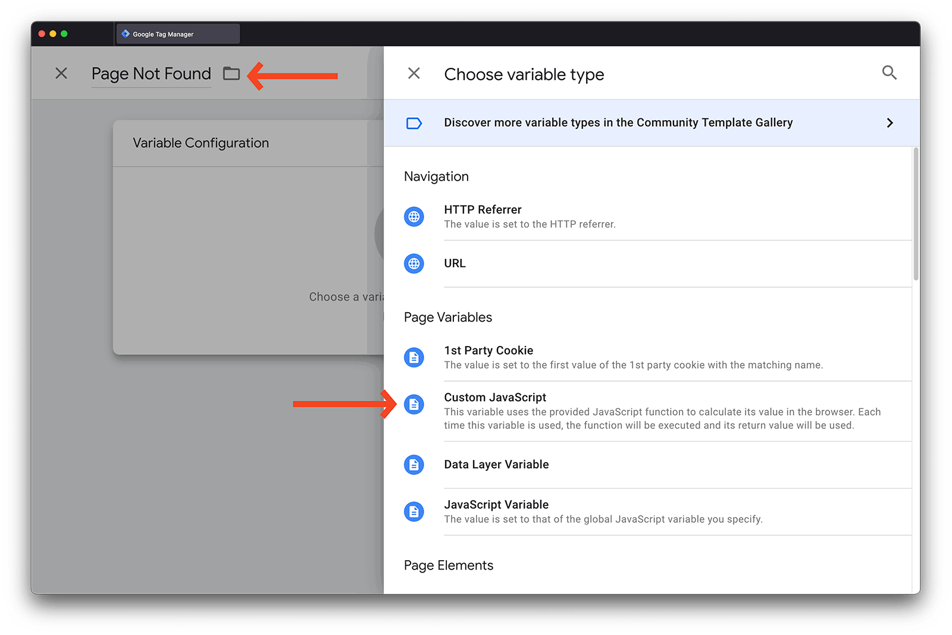Select the Custom JavaScript variable type
Image resolution: width=952 pixels, height=635 pixels.
pos(495,398)
